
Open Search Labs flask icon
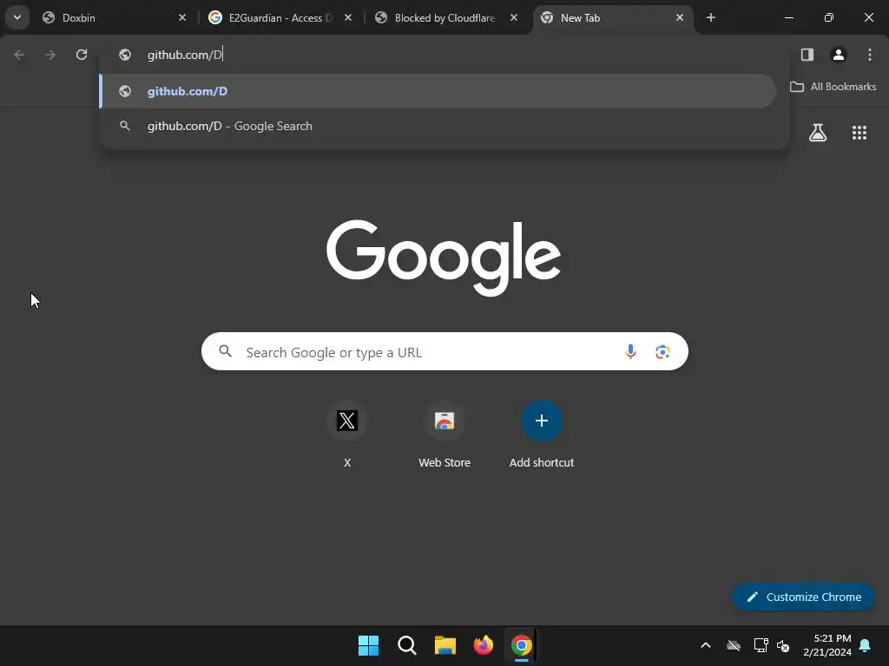(x=818, y=133)
